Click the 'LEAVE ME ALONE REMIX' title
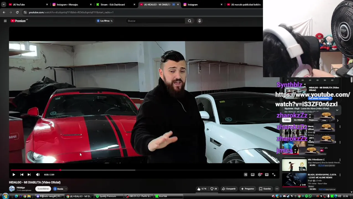 (x=322, y=176)
